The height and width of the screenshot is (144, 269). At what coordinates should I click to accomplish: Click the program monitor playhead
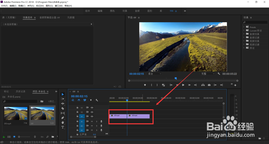coord(176,78)
